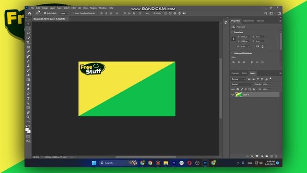The image size is (307, 173).
Task: Select the Spot Healing Brush tool
Action: (x=28, y=57)
